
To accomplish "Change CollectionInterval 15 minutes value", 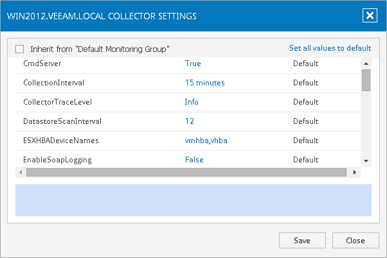I will 204,83.
